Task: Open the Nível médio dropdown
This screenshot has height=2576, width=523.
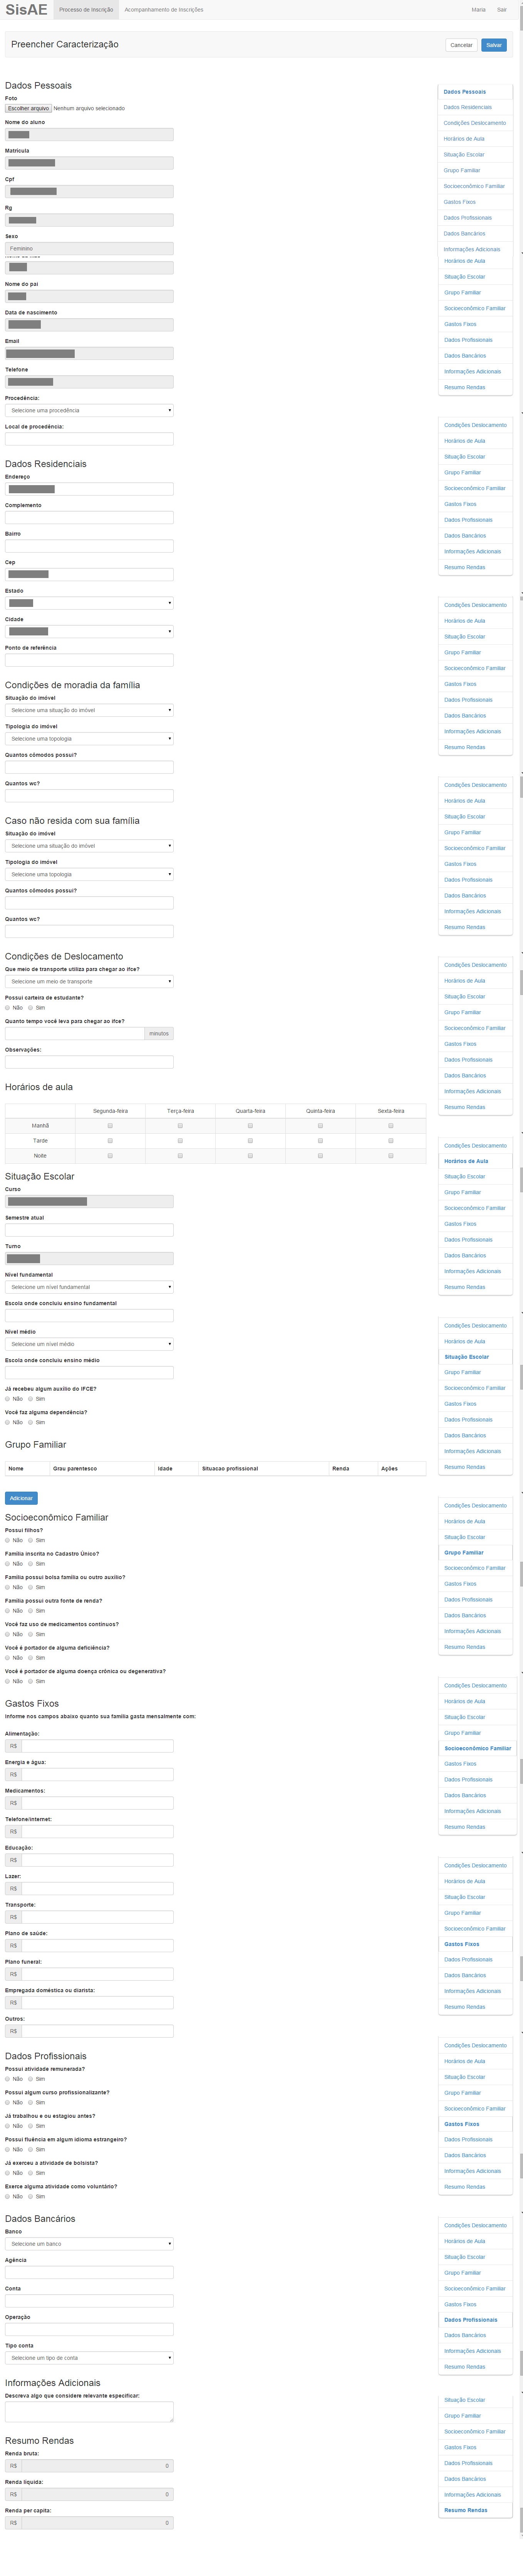Action: [89, 1344]
